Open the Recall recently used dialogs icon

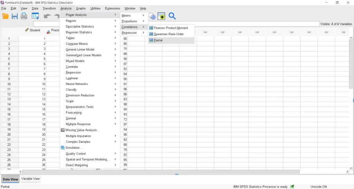click(35, 16)
